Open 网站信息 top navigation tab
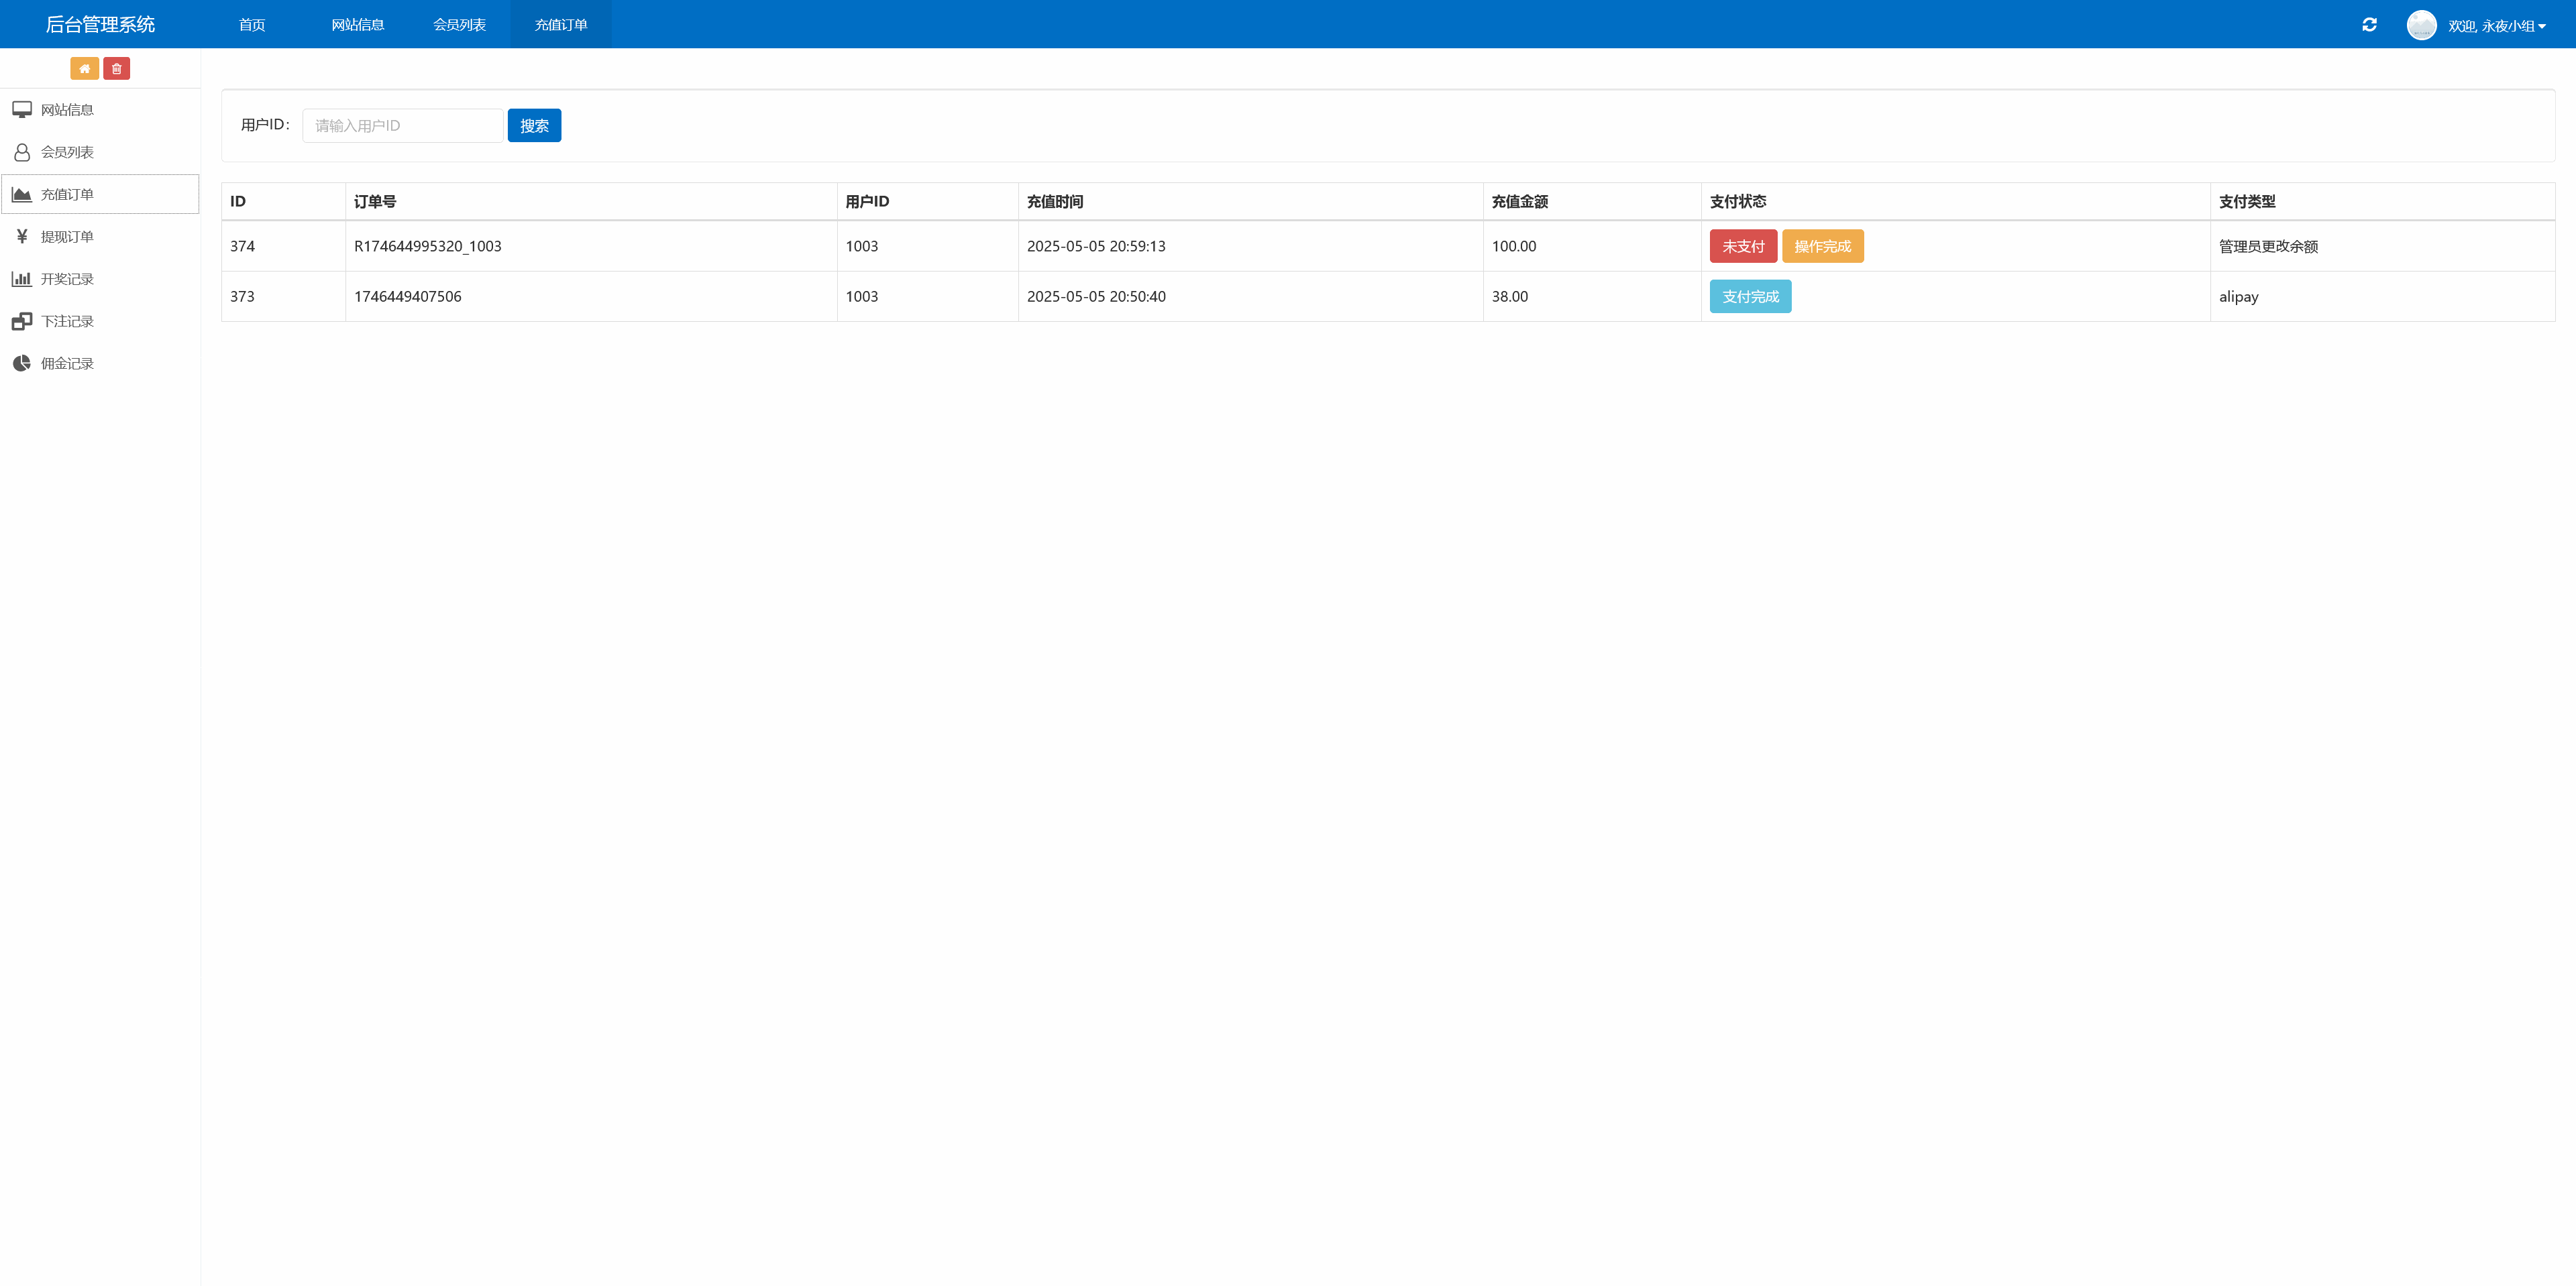This screenshot has height=1286, width=2576. click(357, 25)
